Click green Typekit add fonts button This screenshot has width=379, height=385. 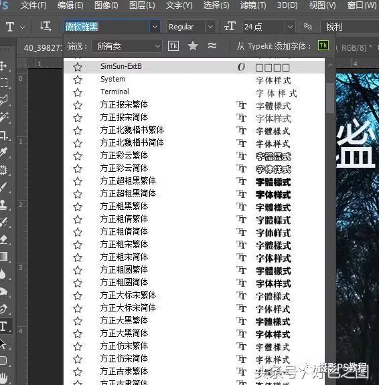[323, 45]
